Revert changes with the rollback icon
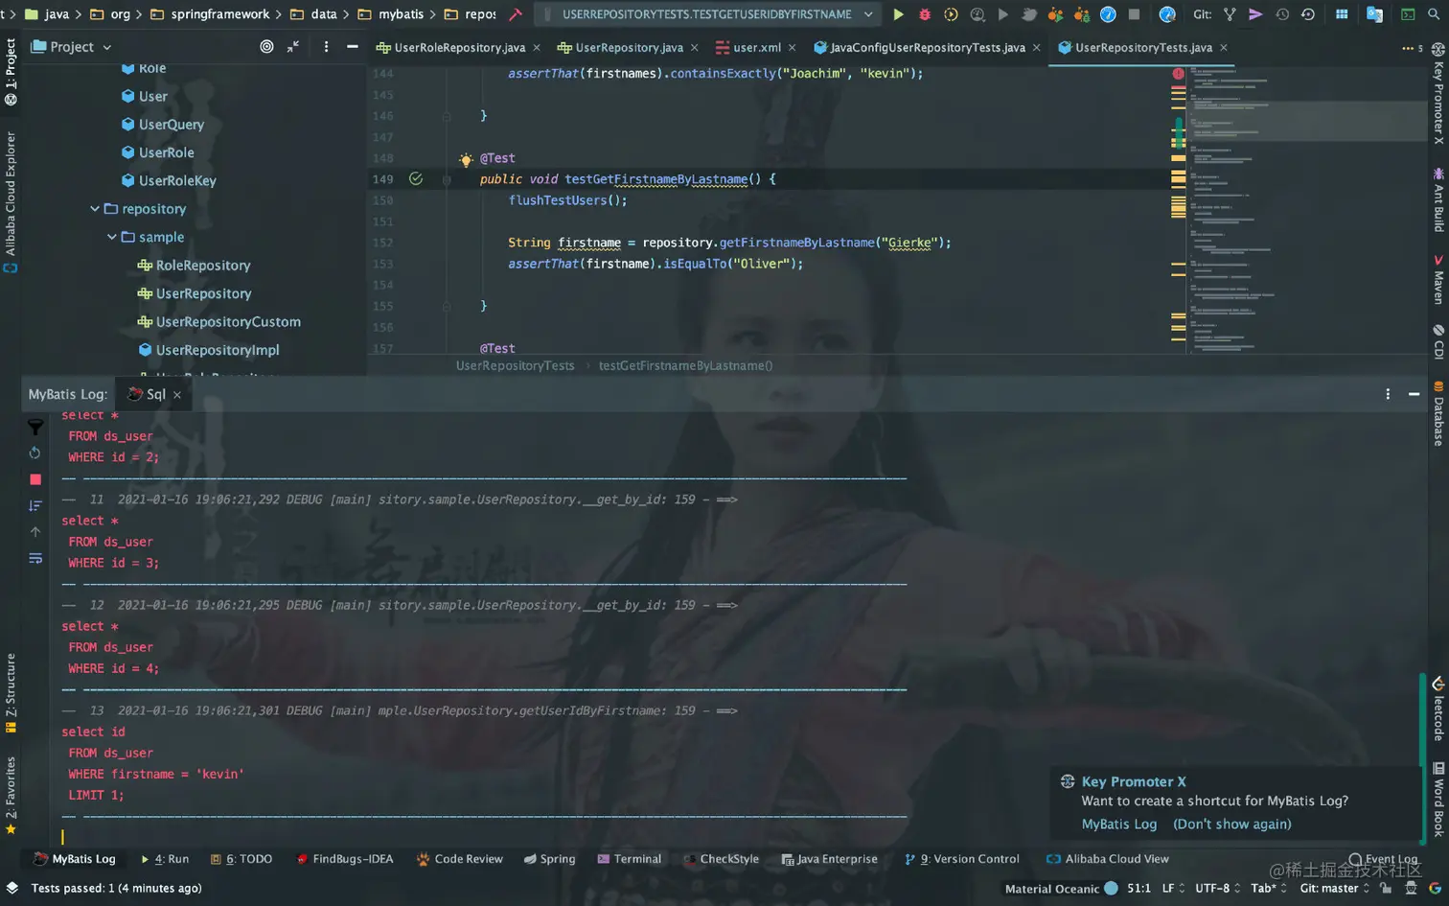 (1308, 14)
